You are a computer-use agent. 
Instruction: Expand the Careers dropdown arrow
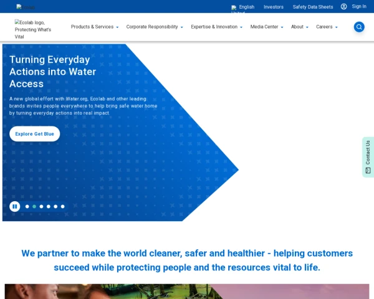337,27
